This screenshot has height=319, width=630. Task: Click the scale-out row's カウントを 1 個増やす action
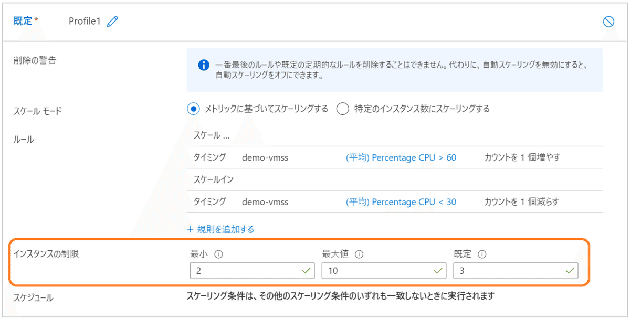point(522,157)
